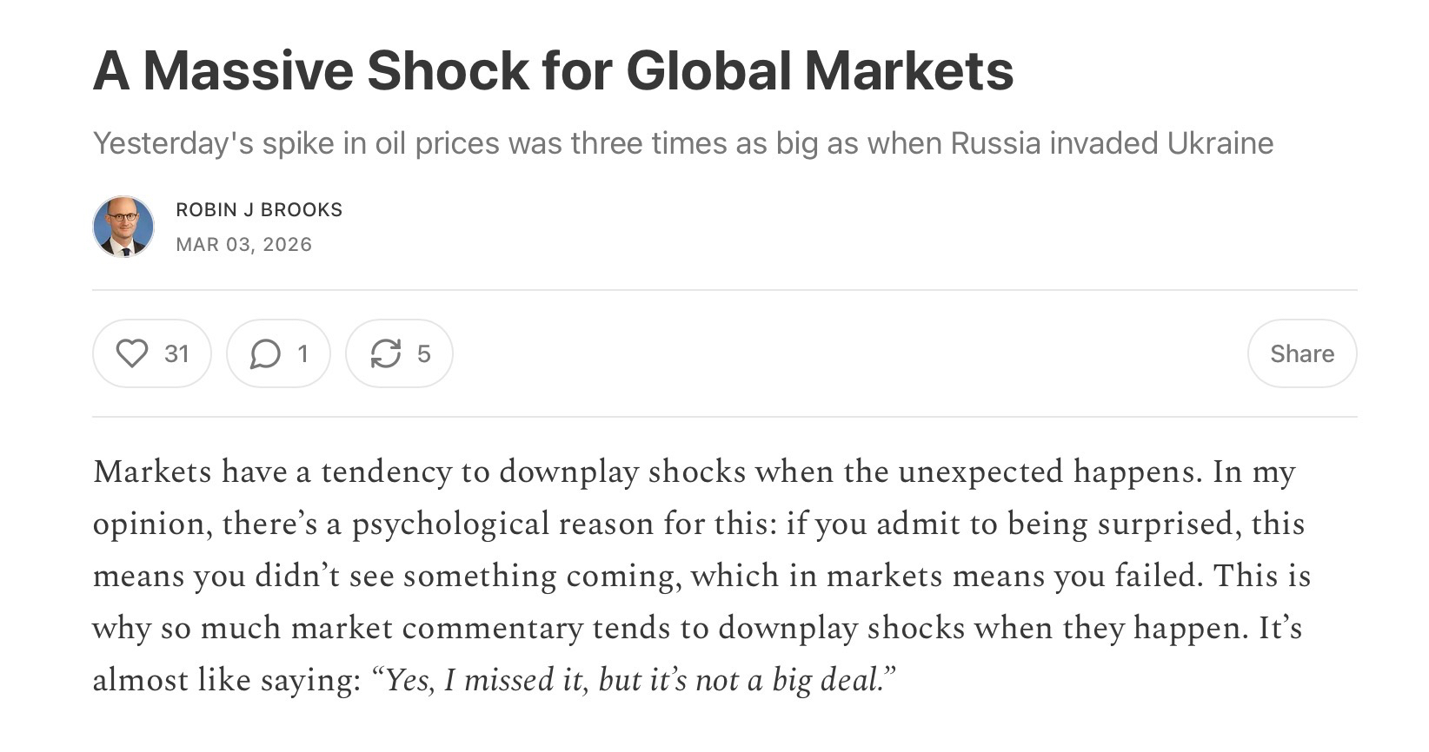This screenshot has width=1429, height=752.
Task: Click the Share button
Action: pos(1301,353)
